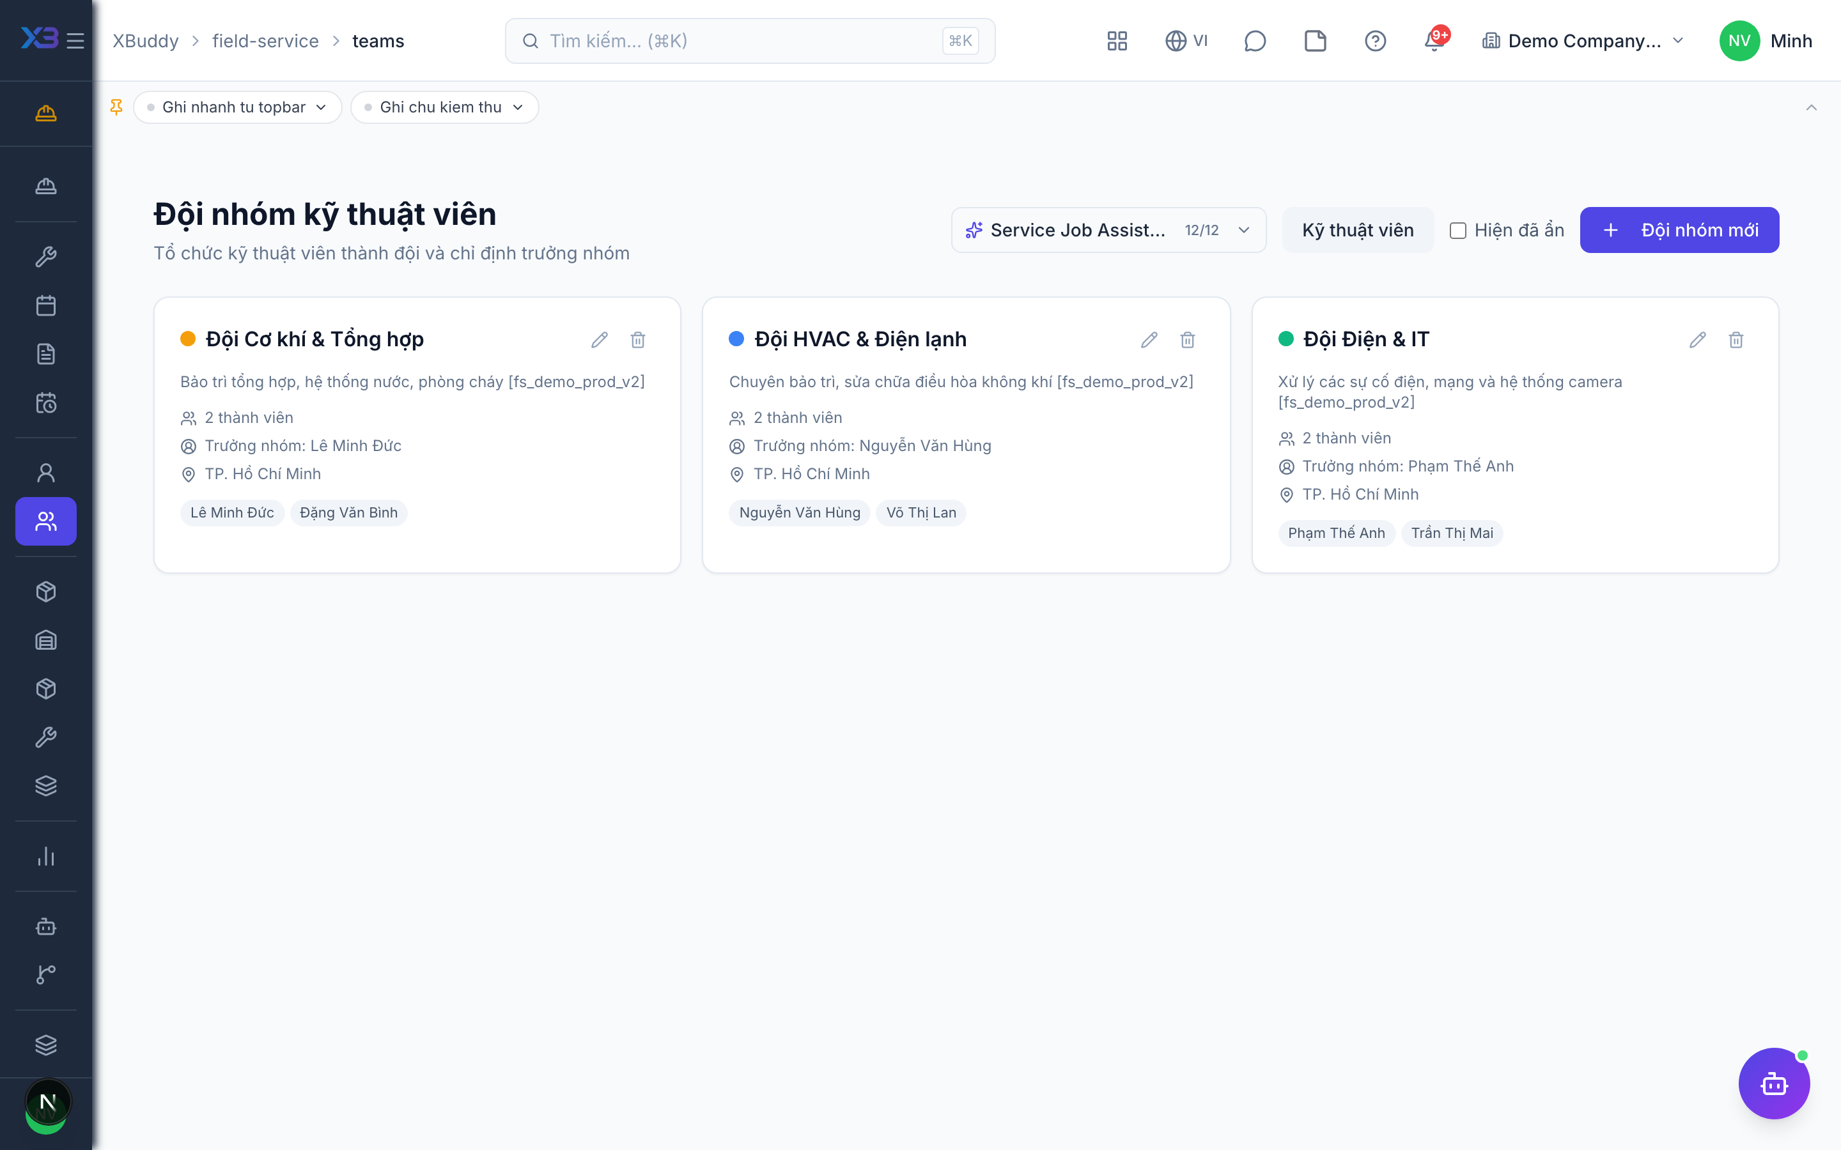Go to XBuddy breadcrumb
This screenshot has height=1150, width=1841.
pos(146,40)
